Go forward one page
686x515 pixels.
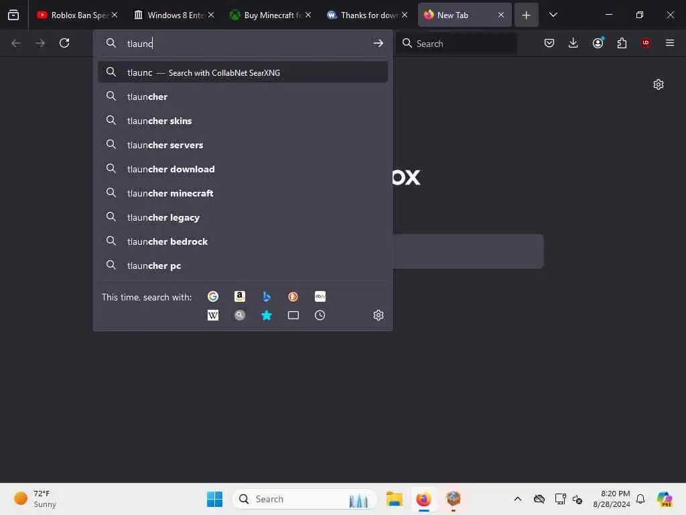pyautogui.click(x=40, y=43)
